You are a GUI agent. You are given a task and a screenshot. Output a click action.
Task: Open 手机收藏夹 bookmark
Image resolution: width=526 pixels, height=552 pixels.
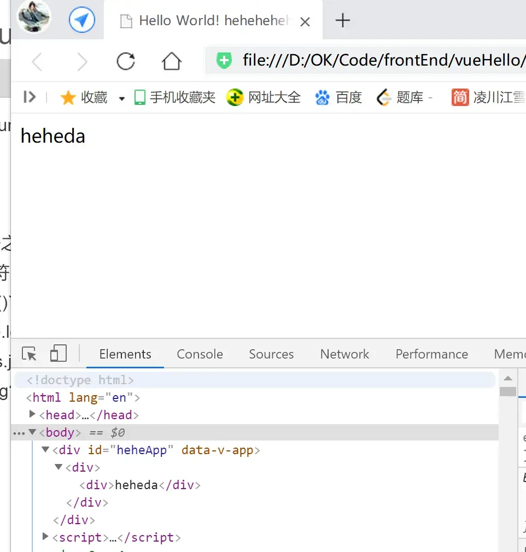point(175,97)
